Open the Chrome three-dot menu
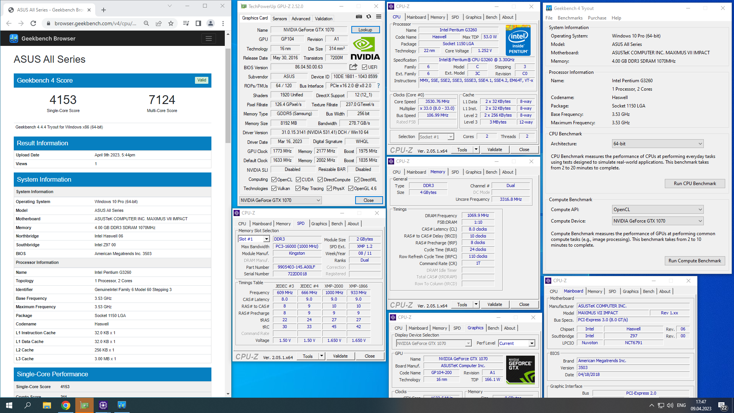Viewport: 734px width, 413px height. 223,23
